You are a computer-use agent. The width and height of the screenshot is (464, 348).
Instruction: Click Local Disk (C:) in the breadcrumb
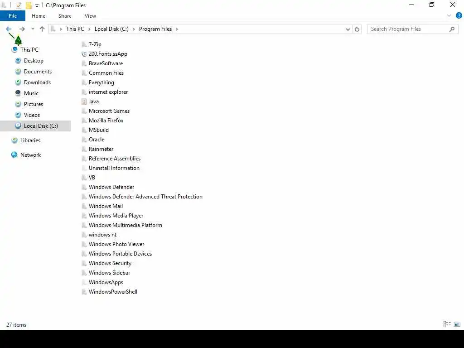coord(111,29)
